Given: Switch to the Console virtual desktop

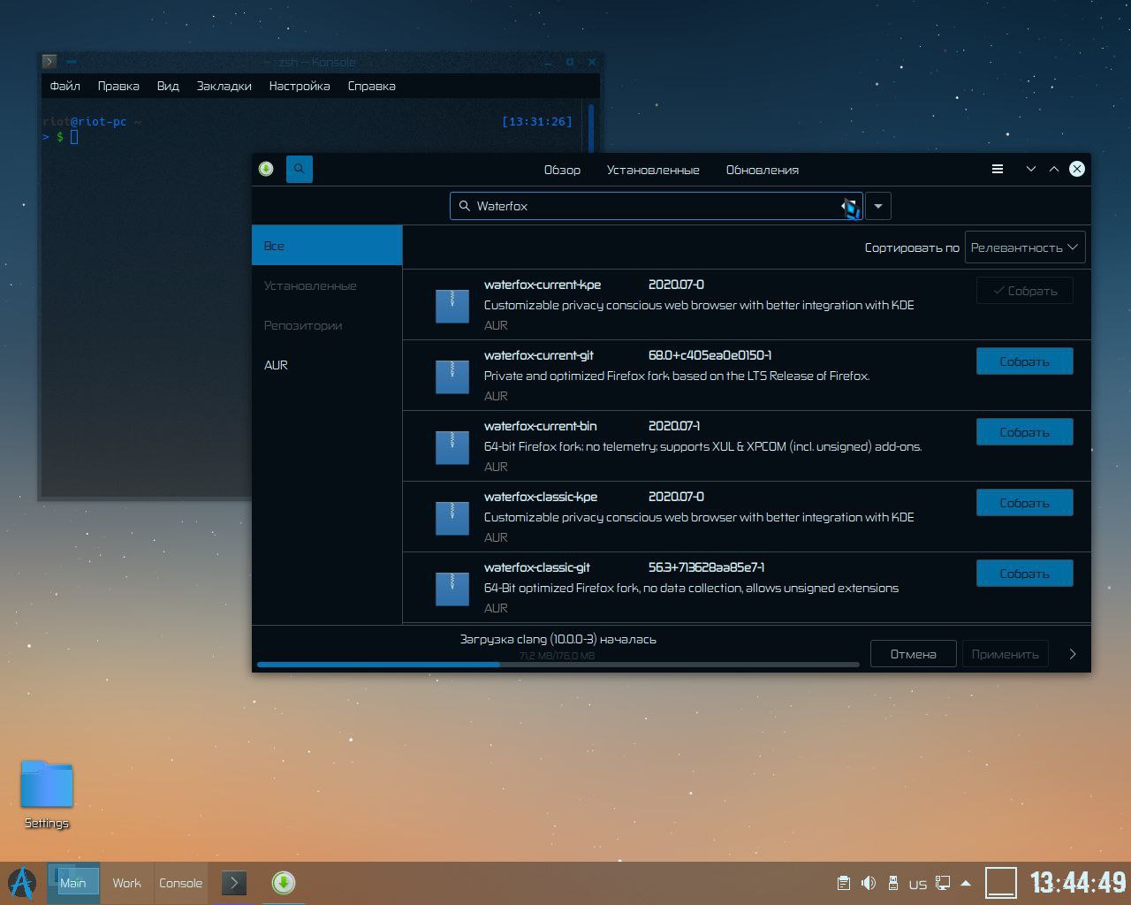Looking at the screenshot, I should (x=180, y=883).
